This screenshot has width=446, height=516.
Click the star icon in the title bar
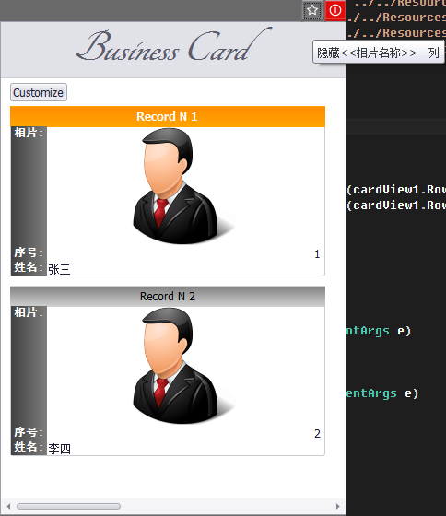point(311,11)
